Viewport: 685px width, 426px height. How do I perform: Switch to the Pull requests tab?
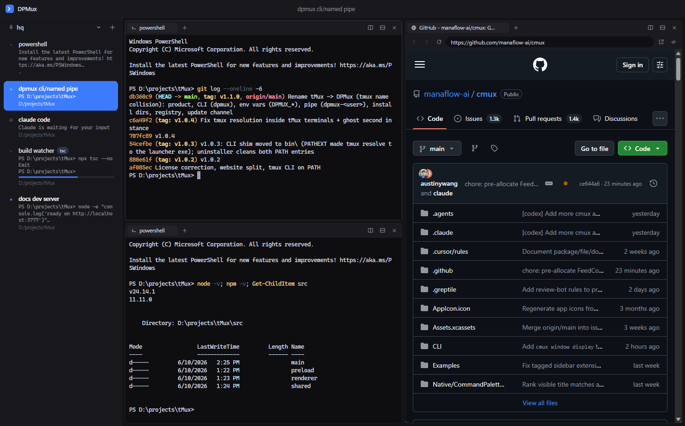(x=547, y=119)
